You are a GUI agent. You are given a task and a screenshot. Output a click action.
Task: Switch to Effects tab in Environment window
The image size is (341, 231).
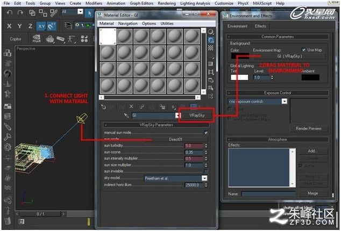point(260,26)
